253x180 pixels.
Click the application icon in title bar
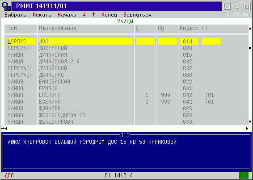(6, 6)
